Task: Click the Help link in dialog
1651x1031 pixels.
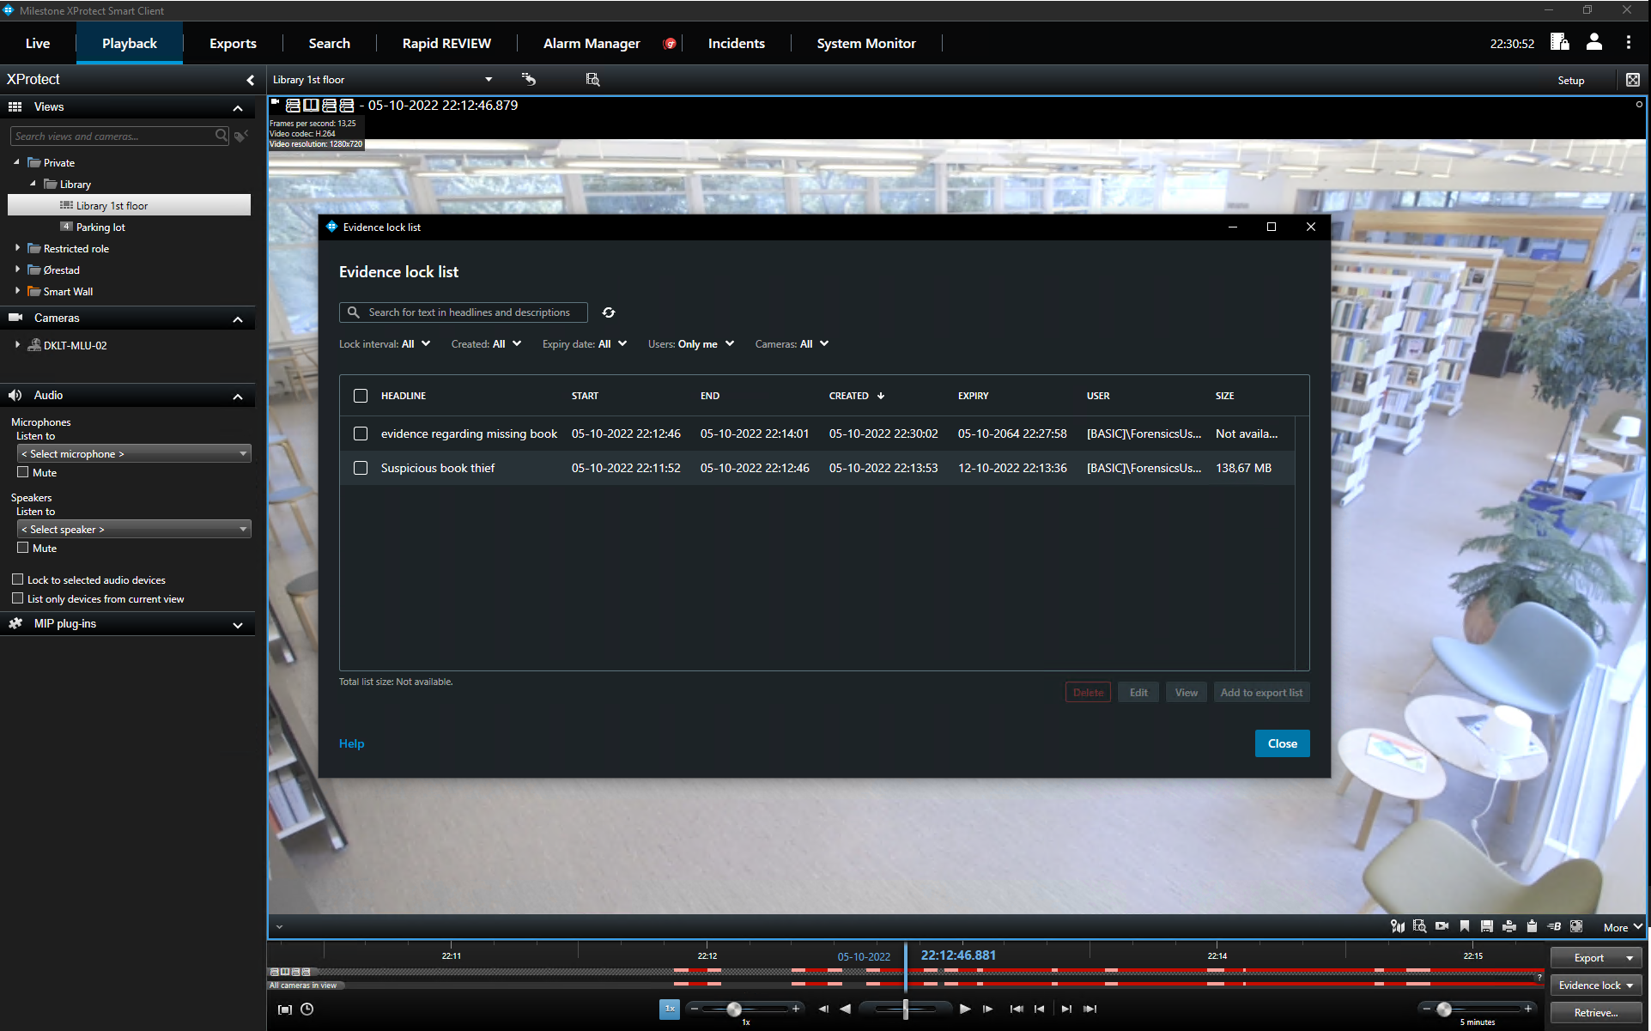Action: click(x=351, y=743)
